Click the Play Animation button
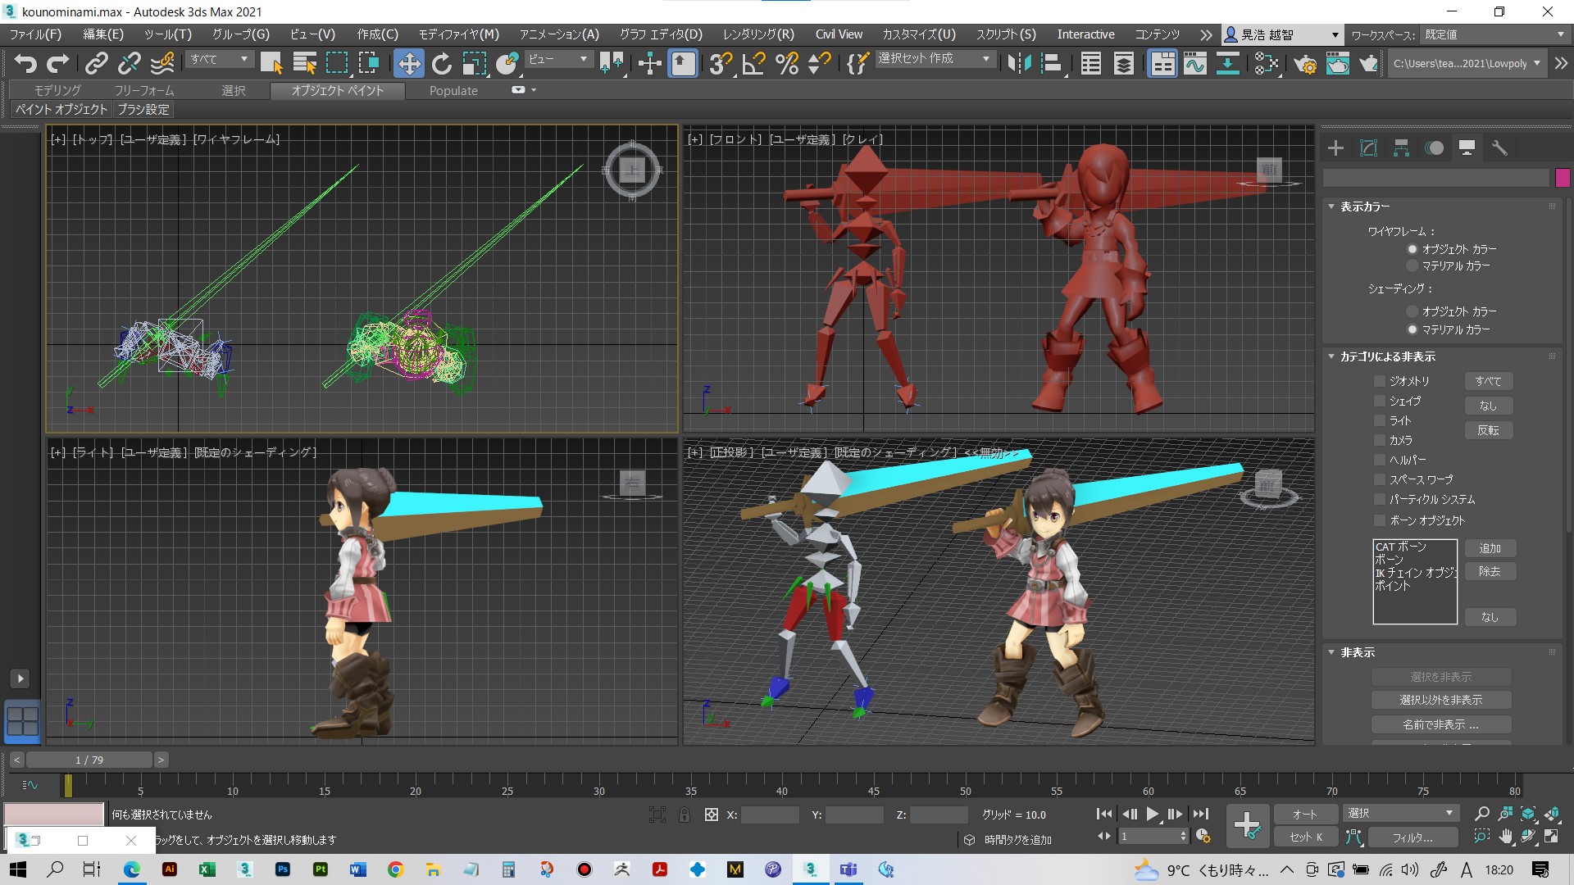This screenshot has width=1574, height=885. coord(1152,814)
